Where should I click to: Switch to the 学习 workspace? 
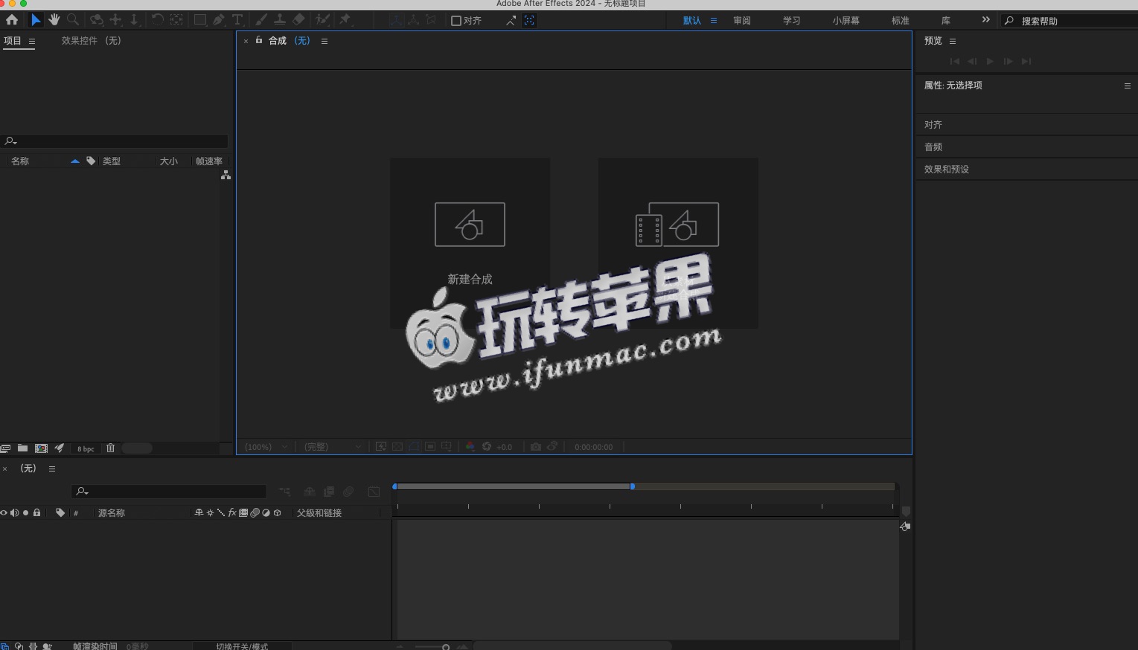(x=792, y=21)
